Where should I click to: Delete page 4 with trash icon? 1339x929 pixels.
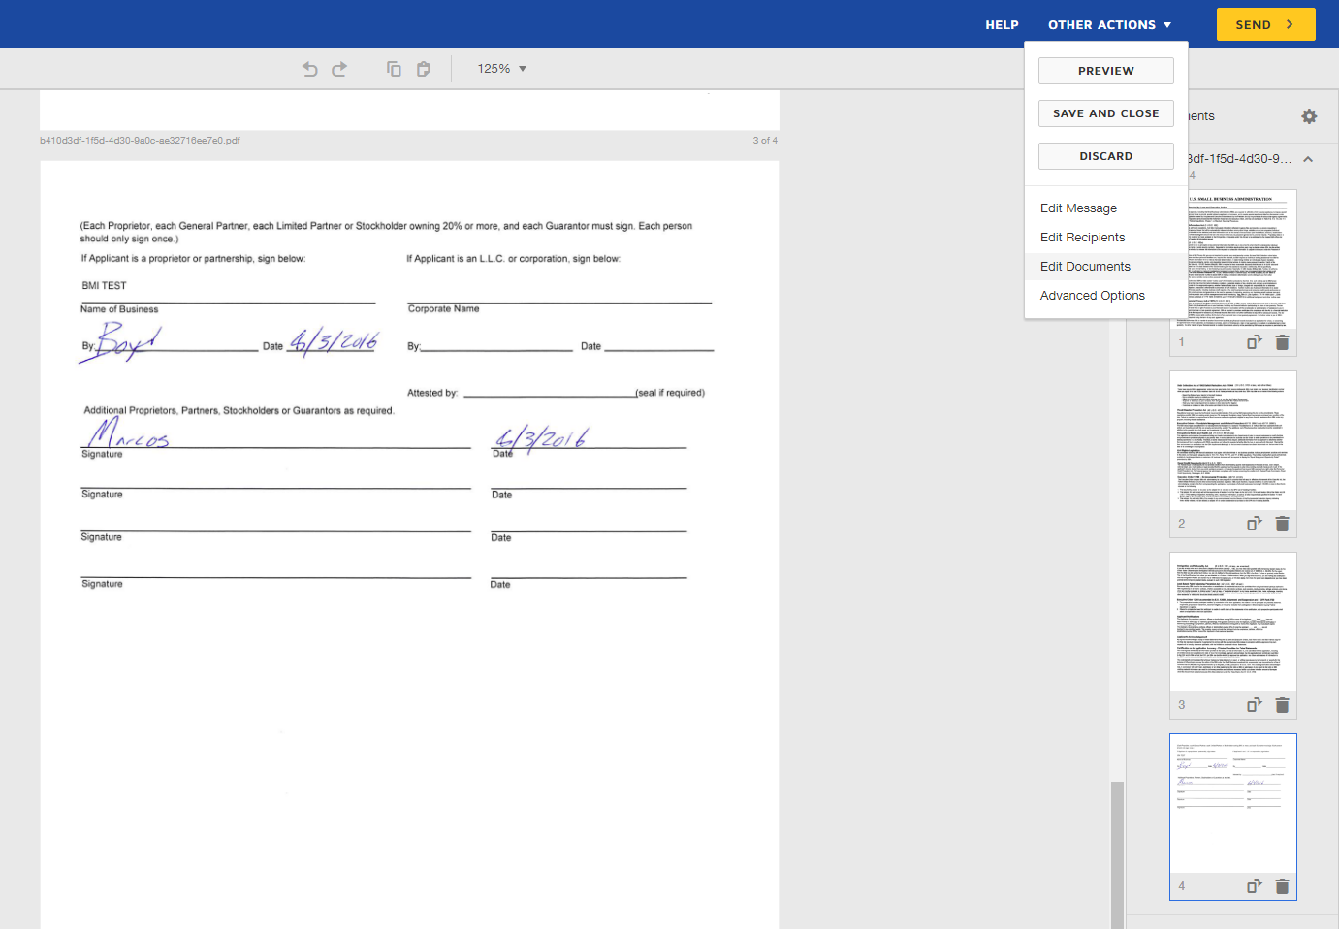1282,886
